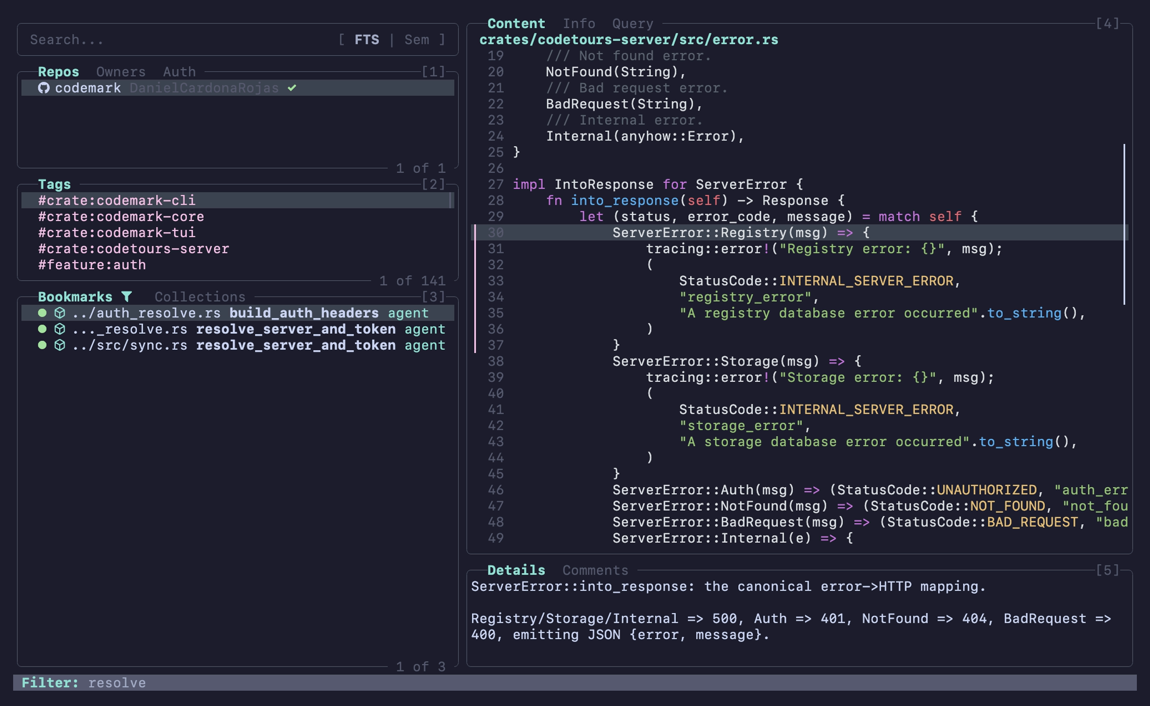The width and height of the screenshot is (1150, 706).
Task: Click the Tags list scrollbar thumb
Action: coord(451,200)
